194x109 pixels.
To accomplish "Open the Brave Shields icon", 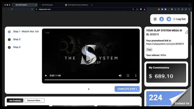I will tap(141, 9).
